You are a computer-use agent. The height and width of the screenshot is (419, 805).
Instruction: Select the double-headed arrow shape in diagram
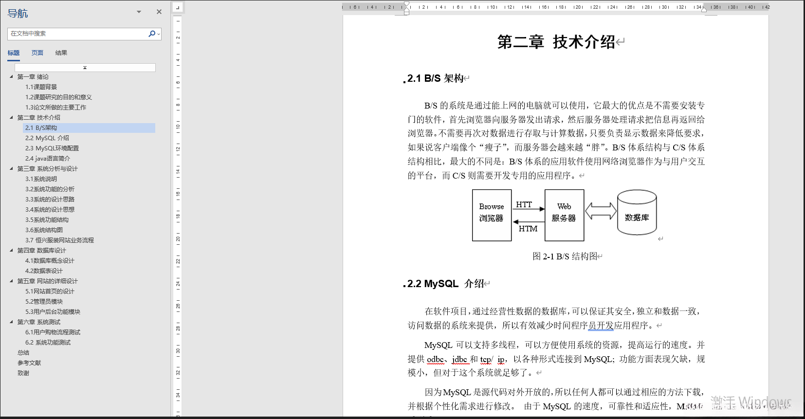point(601,211)
